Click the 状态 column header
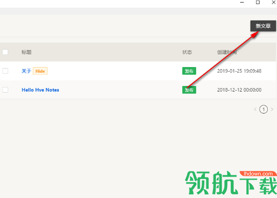 187,52
